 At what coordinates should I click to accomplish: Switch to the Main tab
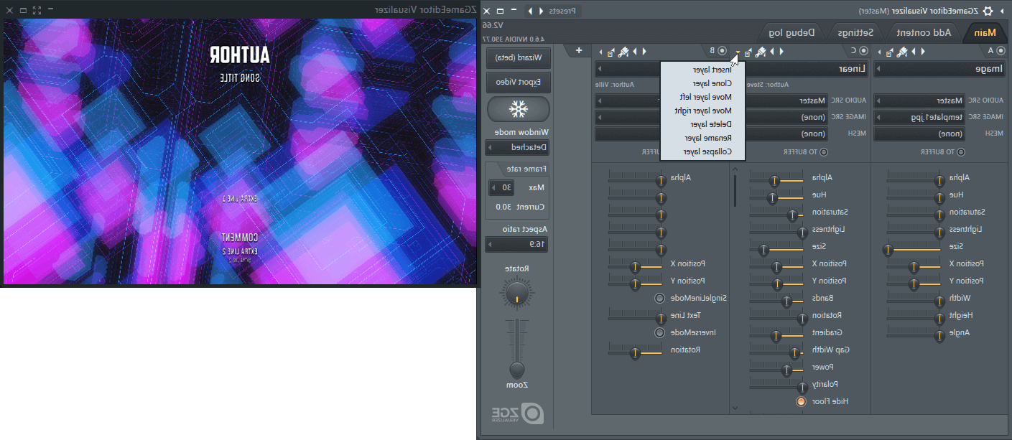(x=985, y=32)
